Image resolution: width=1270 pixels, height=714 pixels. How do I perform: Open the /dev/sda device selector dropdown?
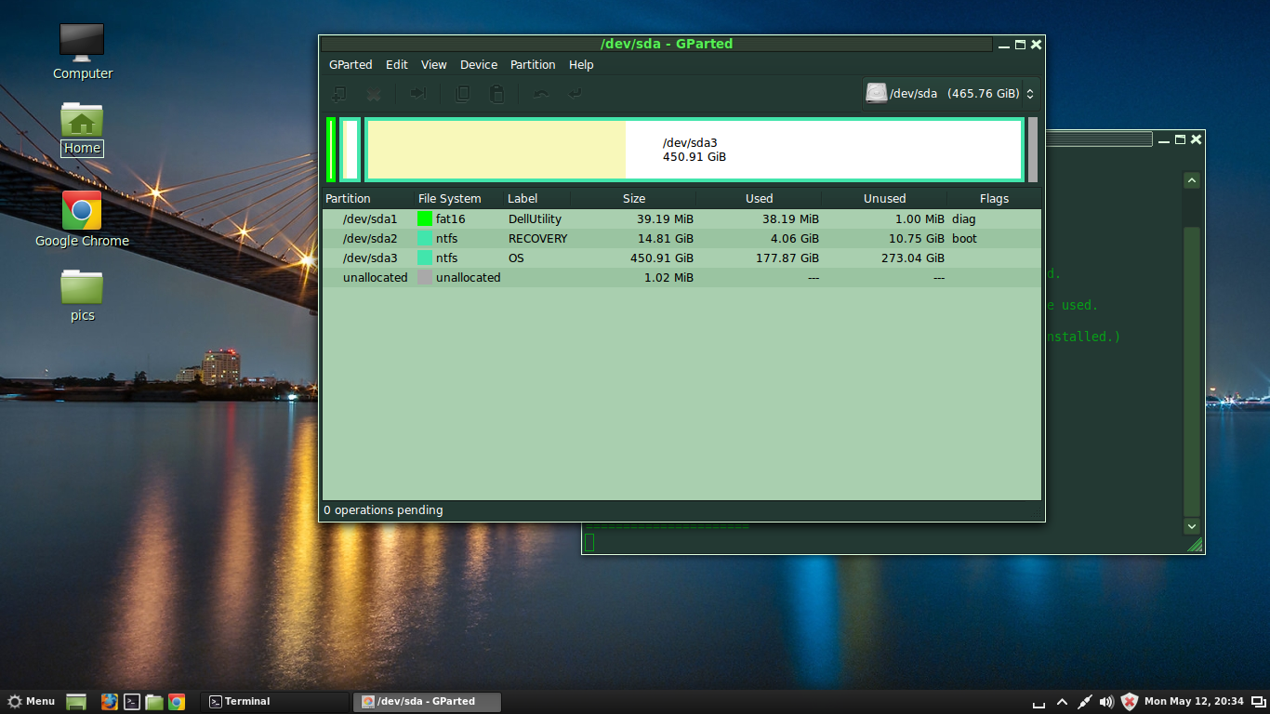tap(950, 94)
